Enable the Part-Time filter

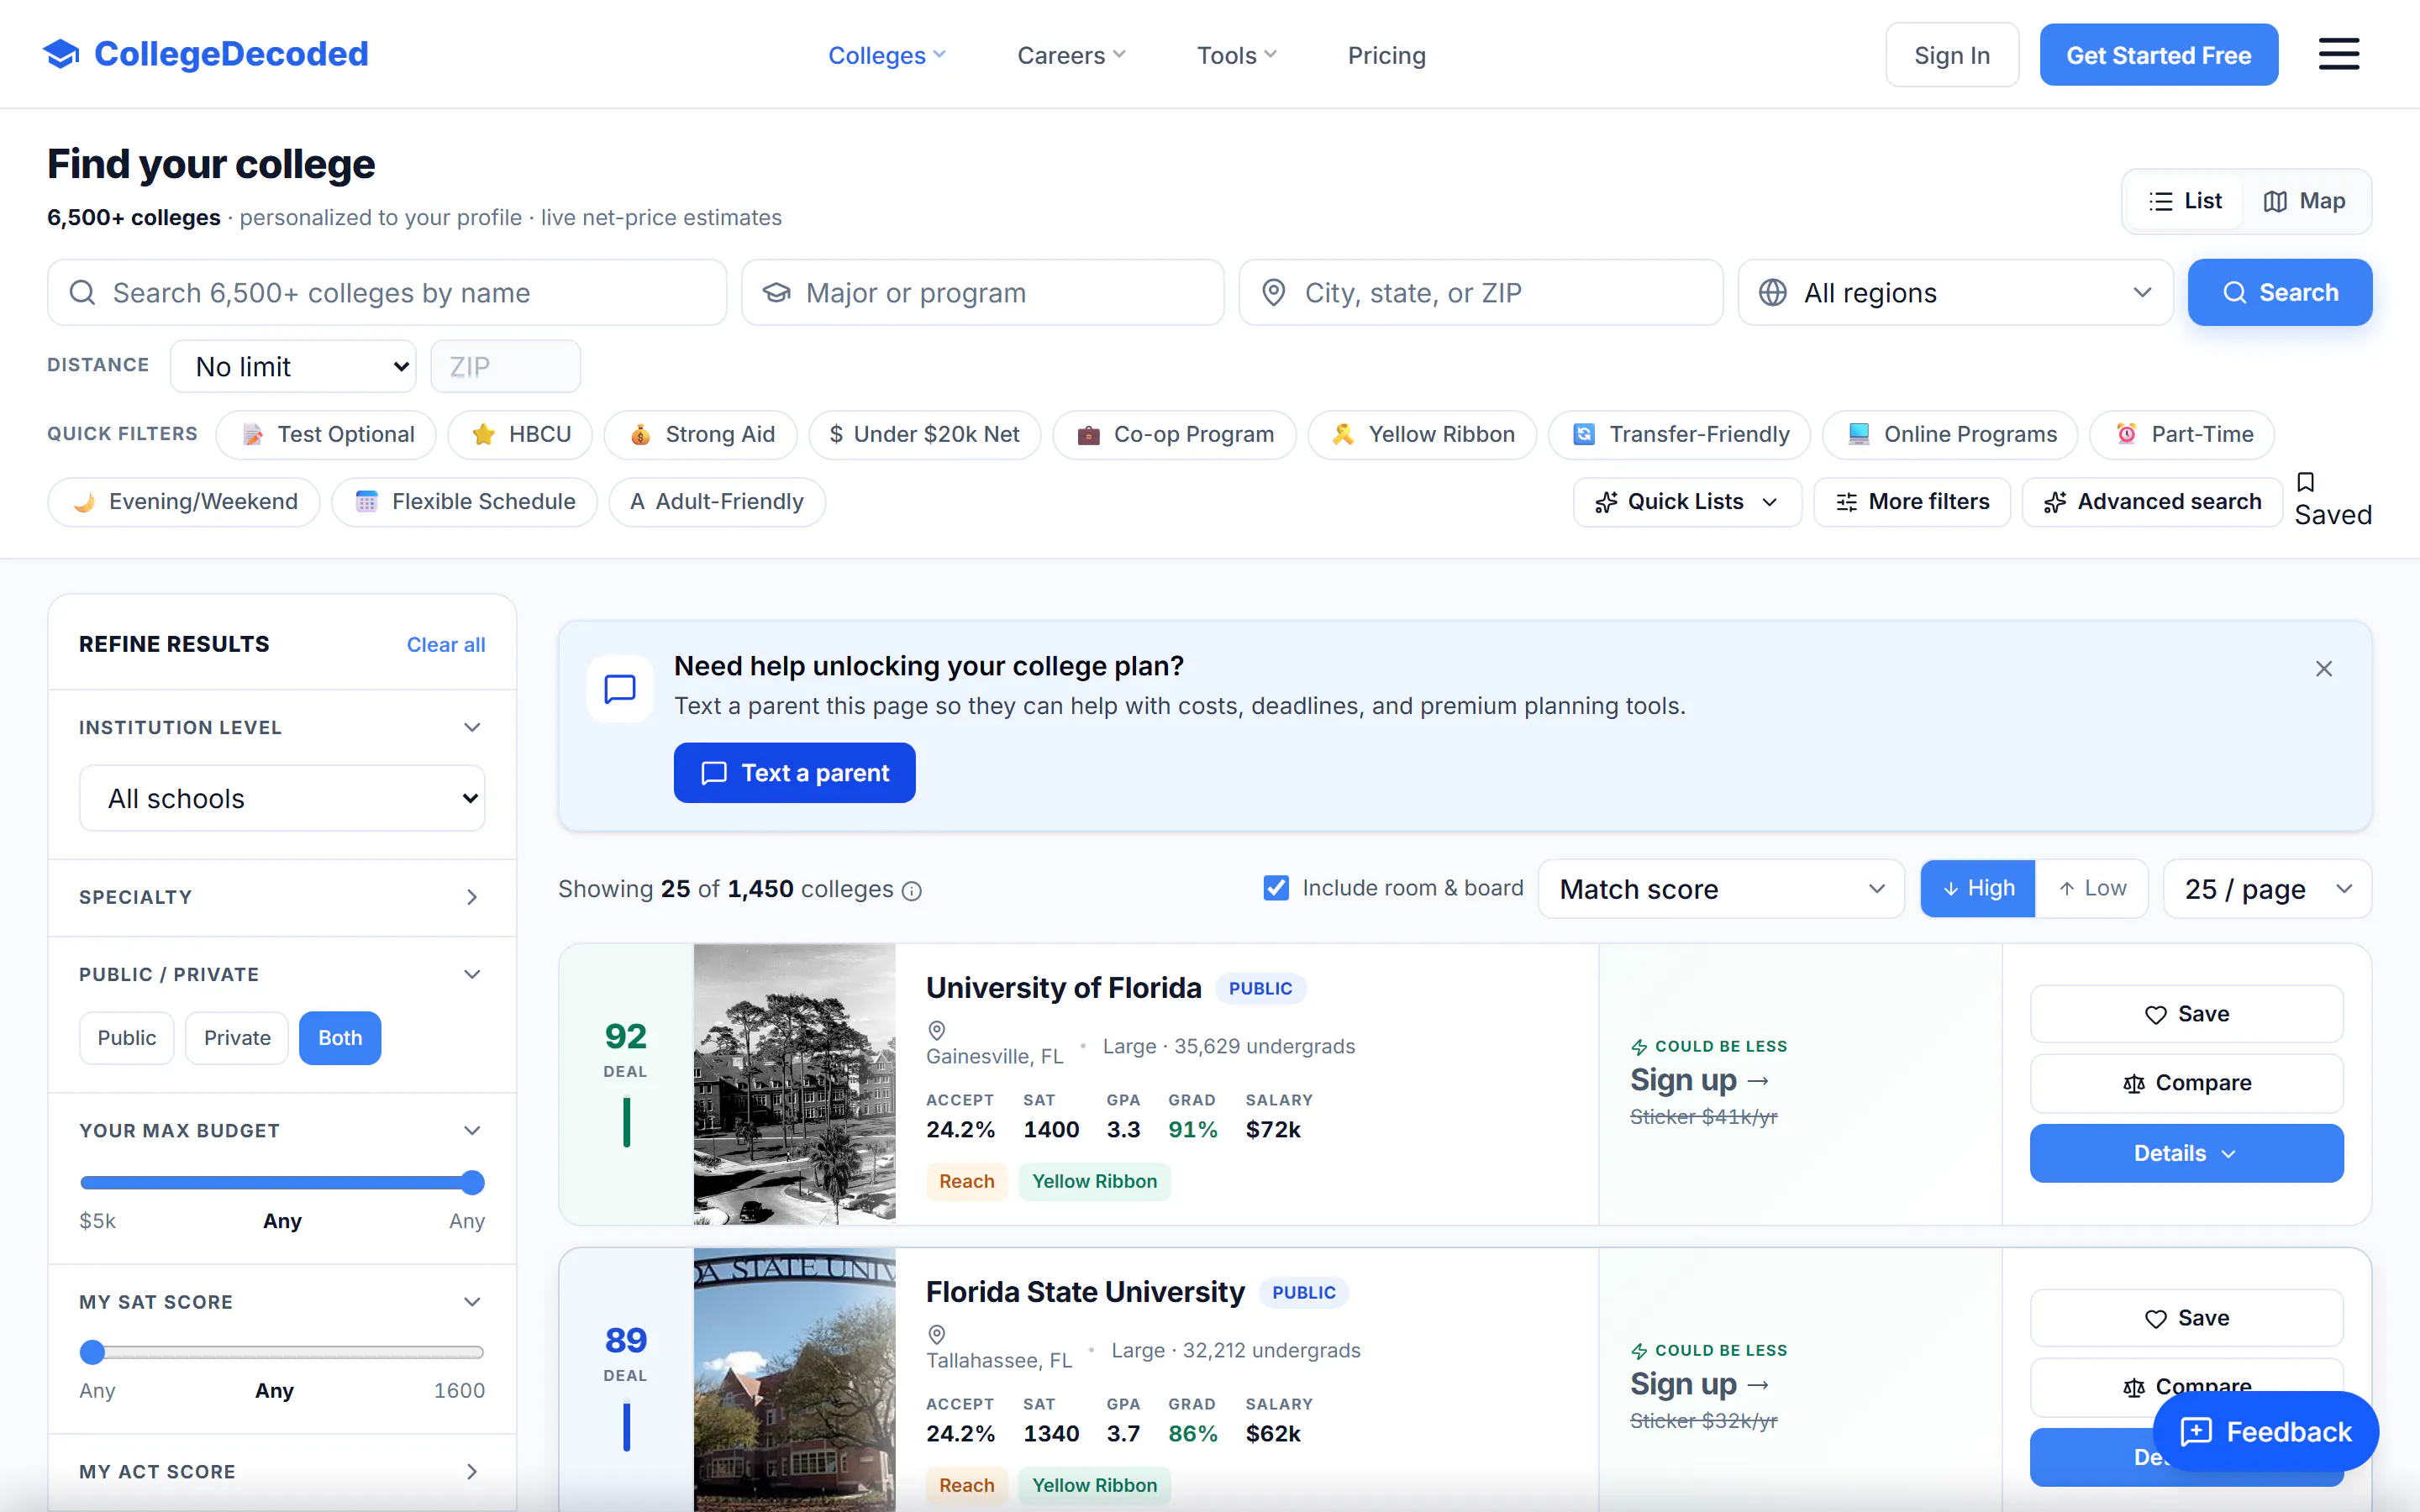click(2182, 434)
